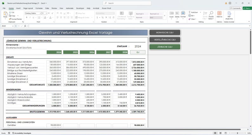Viewport: 252px width, 135px height.
Task: Click Increase Decimal icon
Action: pyautogui.click(x=110, y=17)
